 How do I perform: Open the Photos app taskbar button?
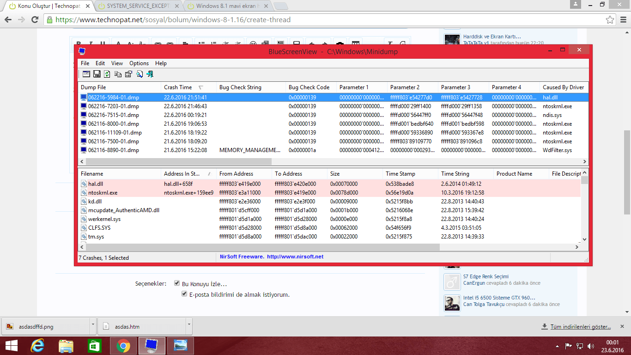[x=180, y=346]
